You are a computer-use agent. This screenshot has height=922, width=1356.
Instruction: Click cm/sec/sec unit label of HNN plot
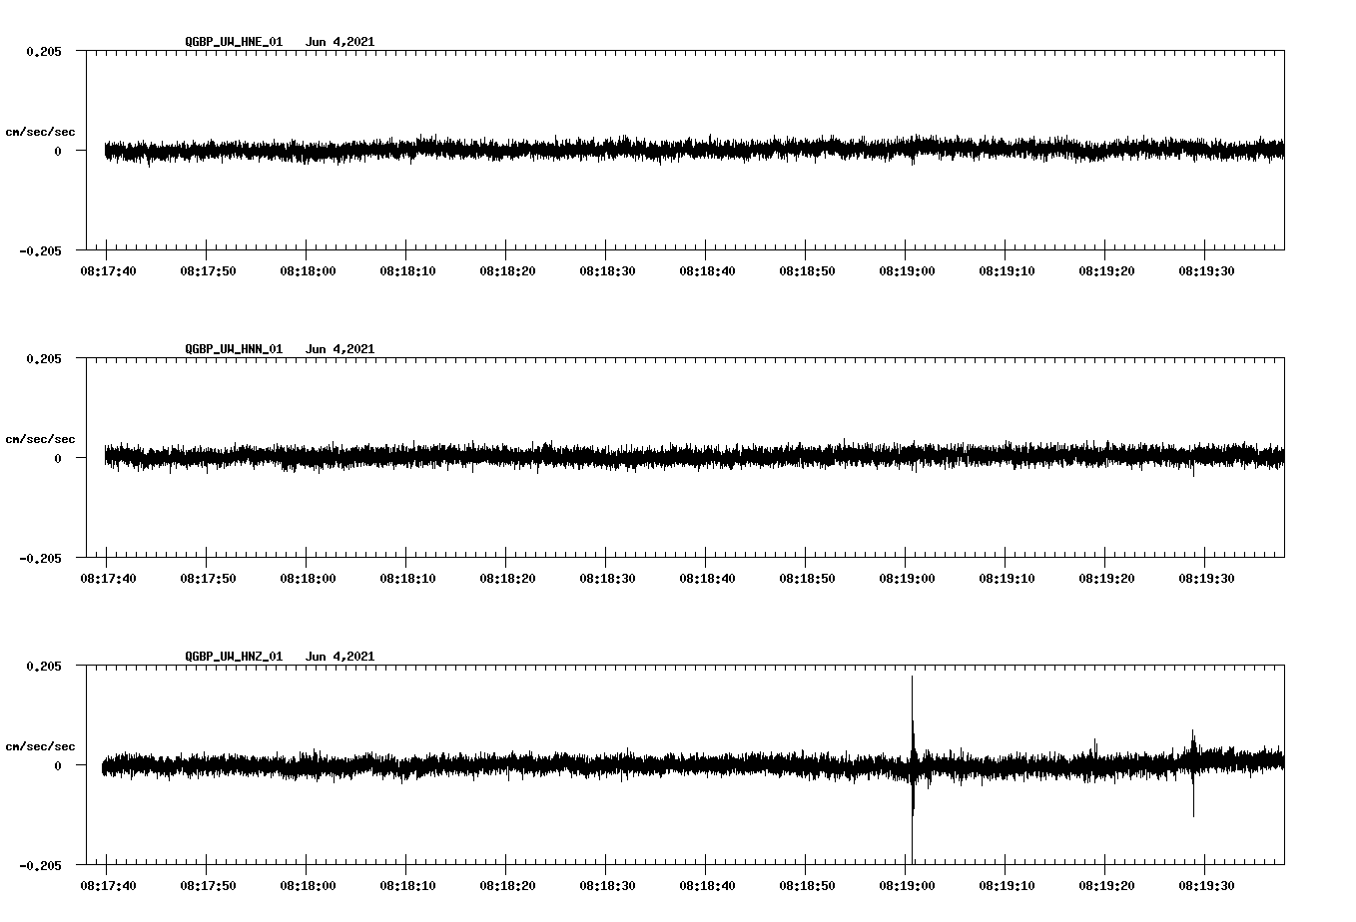[x=41, y=439]
